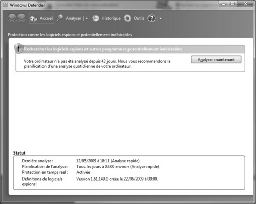The image size is (256, 204).
Task: Click the Rechercher les logiciels espions banner
Action: (130, 49)
